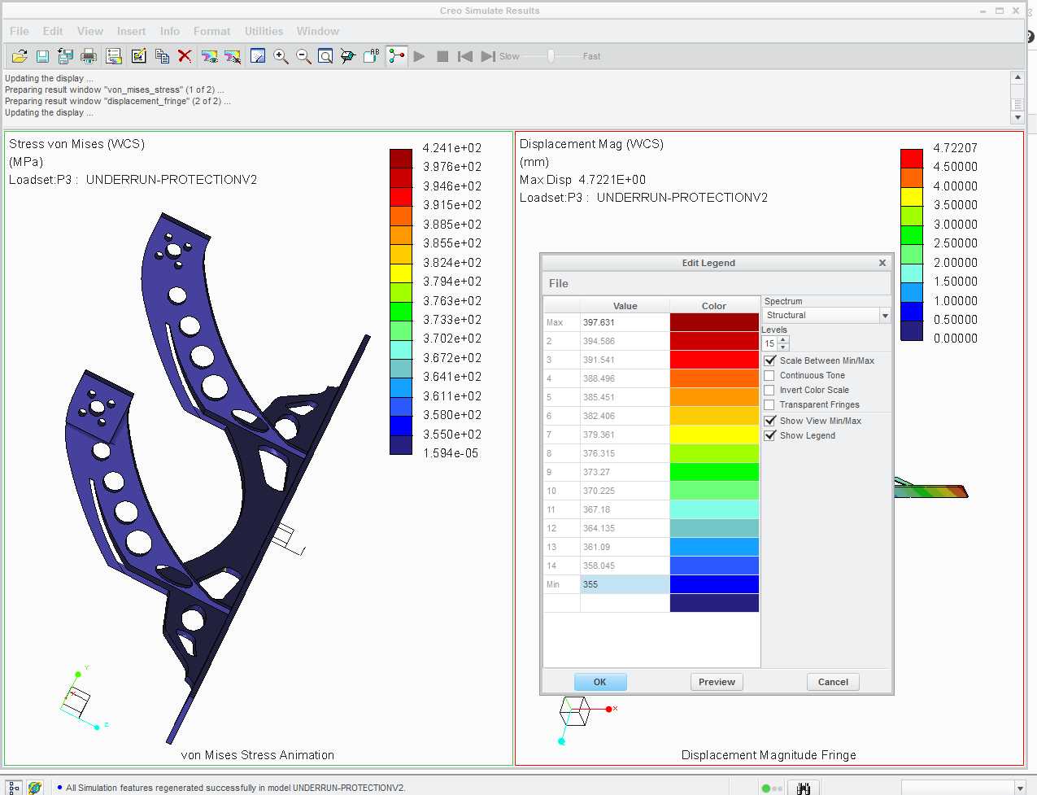Select the Zoom Out magnifier icon
The image size is (1037, 795).
(x=303, y=56)
